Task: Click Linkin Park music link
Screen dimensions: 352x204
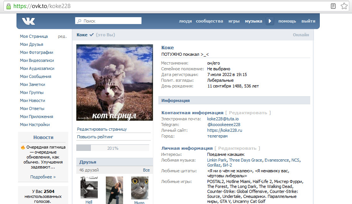Action: [x=217, y=160]
